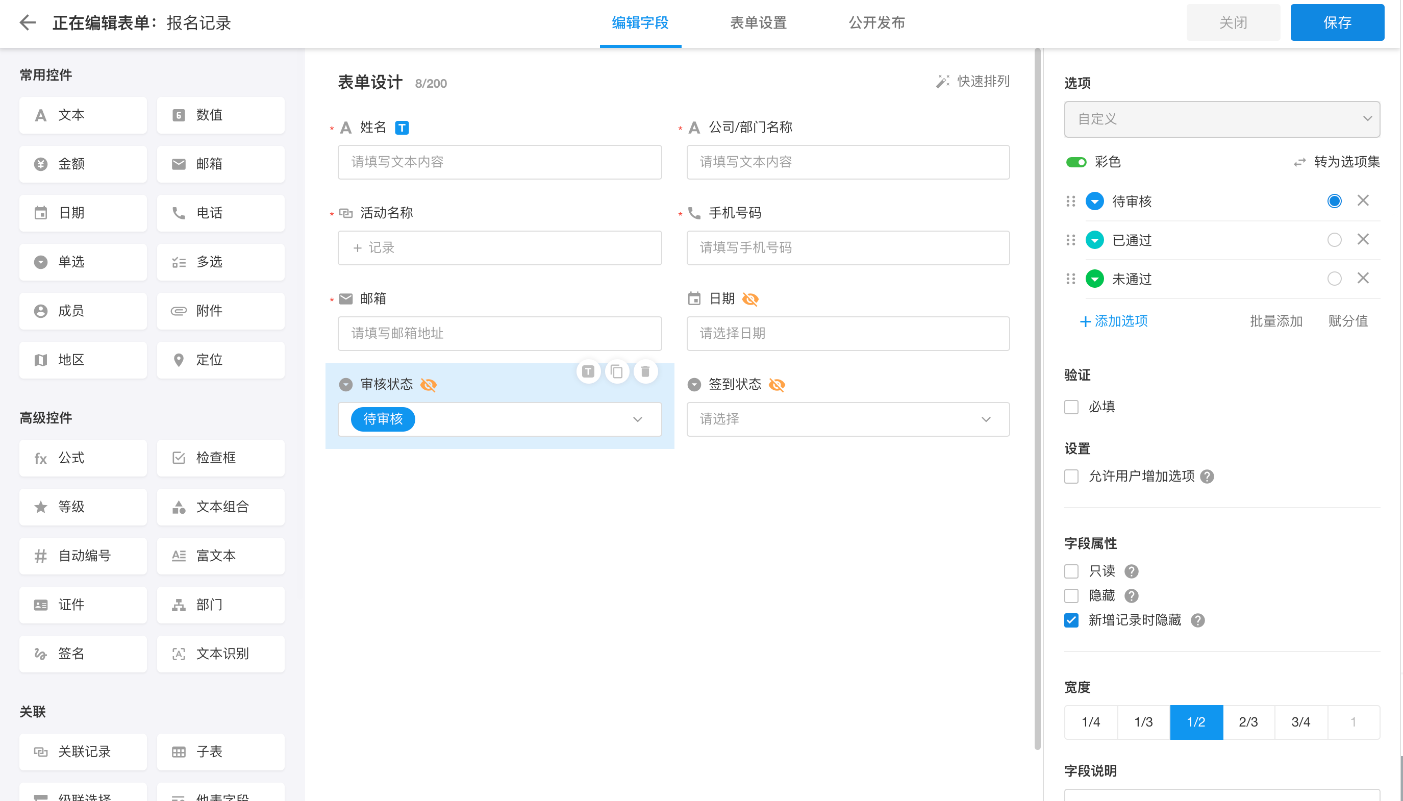The width and height of the screenshot is (1403, 801).
Task: Click the drag handle beside 待审核 option
Action: pos(1070,202)
